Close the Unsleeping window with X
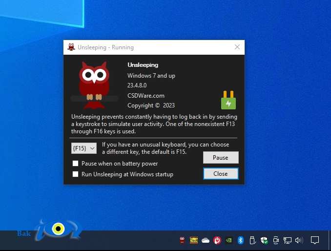The width and height of the screenshot is (331, 251). point(237,47)
